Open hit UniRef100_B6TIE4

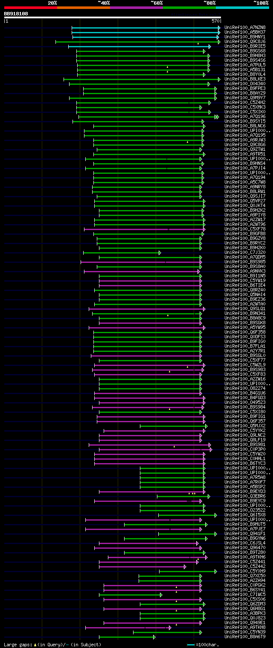point(244,285)
